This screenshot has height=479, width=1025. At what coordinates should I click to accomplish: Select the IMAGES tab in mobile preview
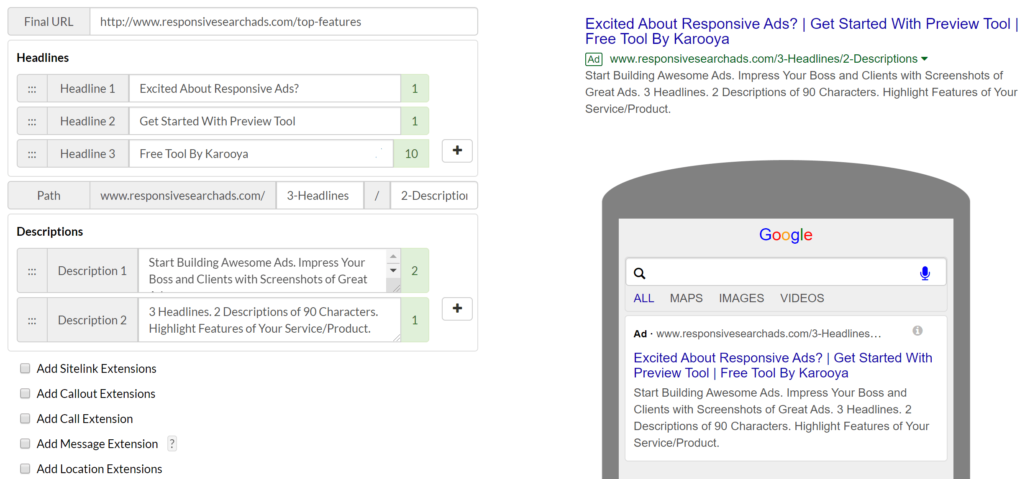(x=741, y=298)
